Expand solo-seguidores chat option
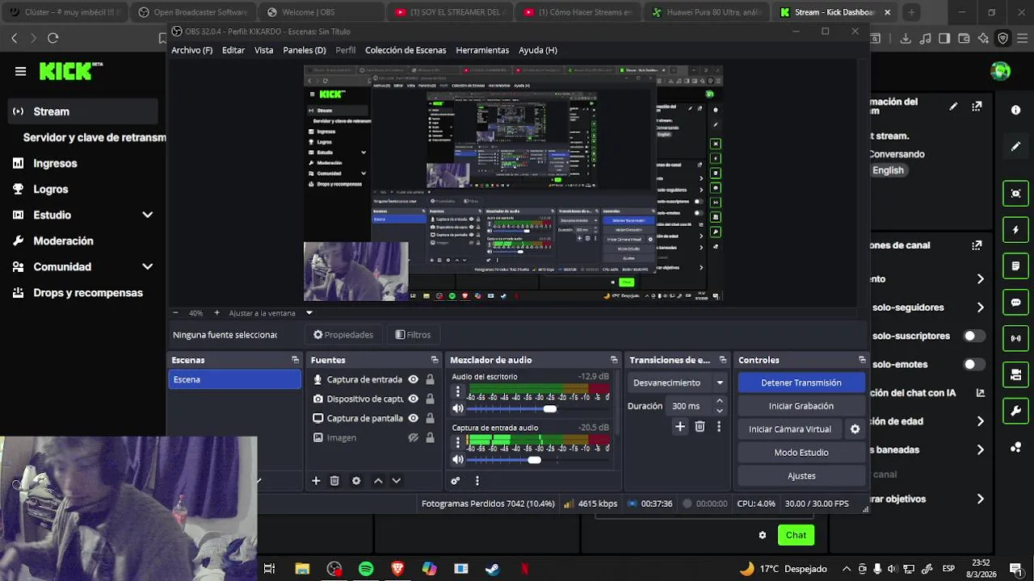The height and width of the screenshot is (581, 1034). coord(980,307)
